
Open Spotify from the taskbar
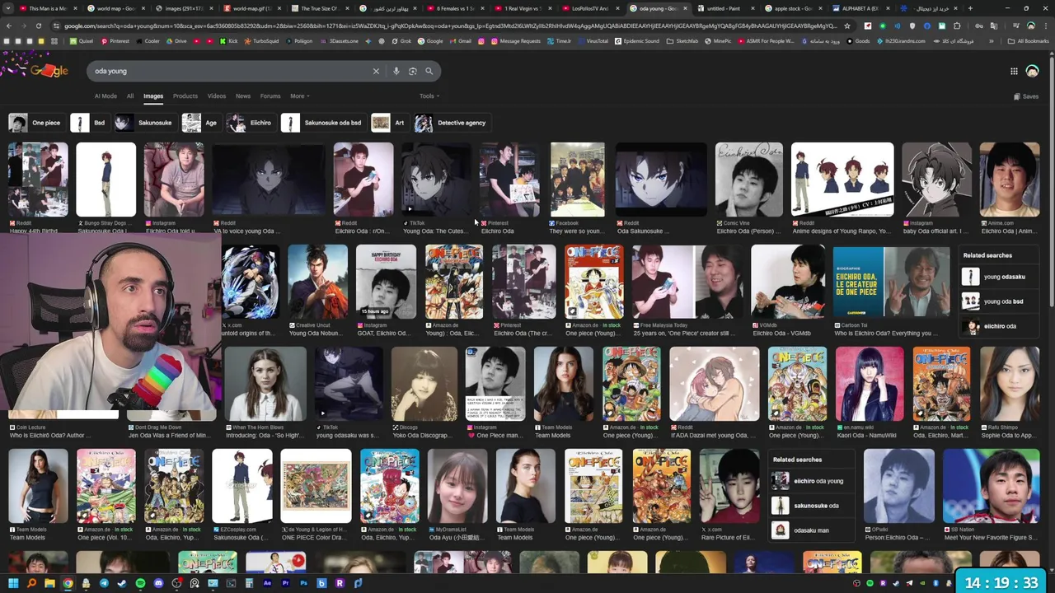[140, 583]
